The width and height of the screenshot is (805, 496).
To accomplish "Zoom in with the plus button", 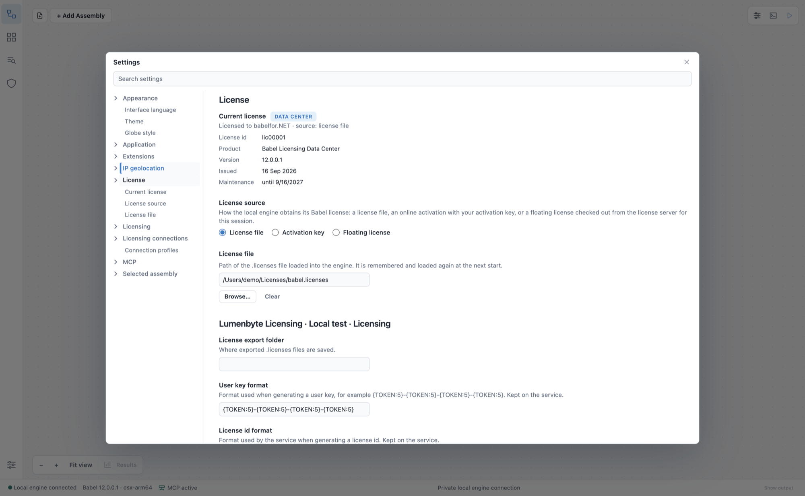I will coord(56,465).
